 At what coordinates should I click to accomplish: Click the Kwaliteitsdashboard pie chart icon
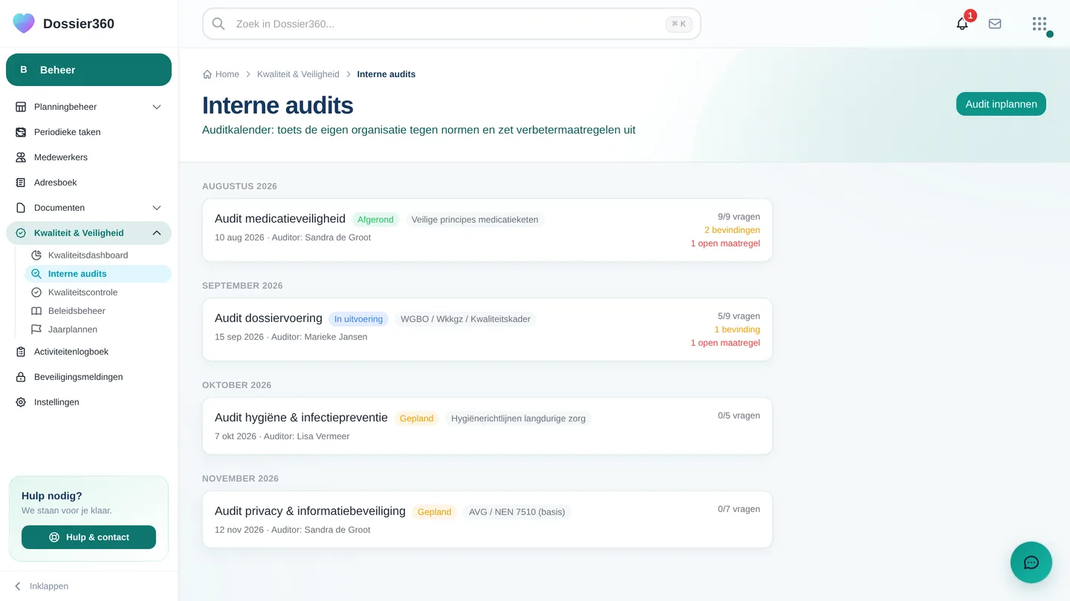click(x=36, y=255)
